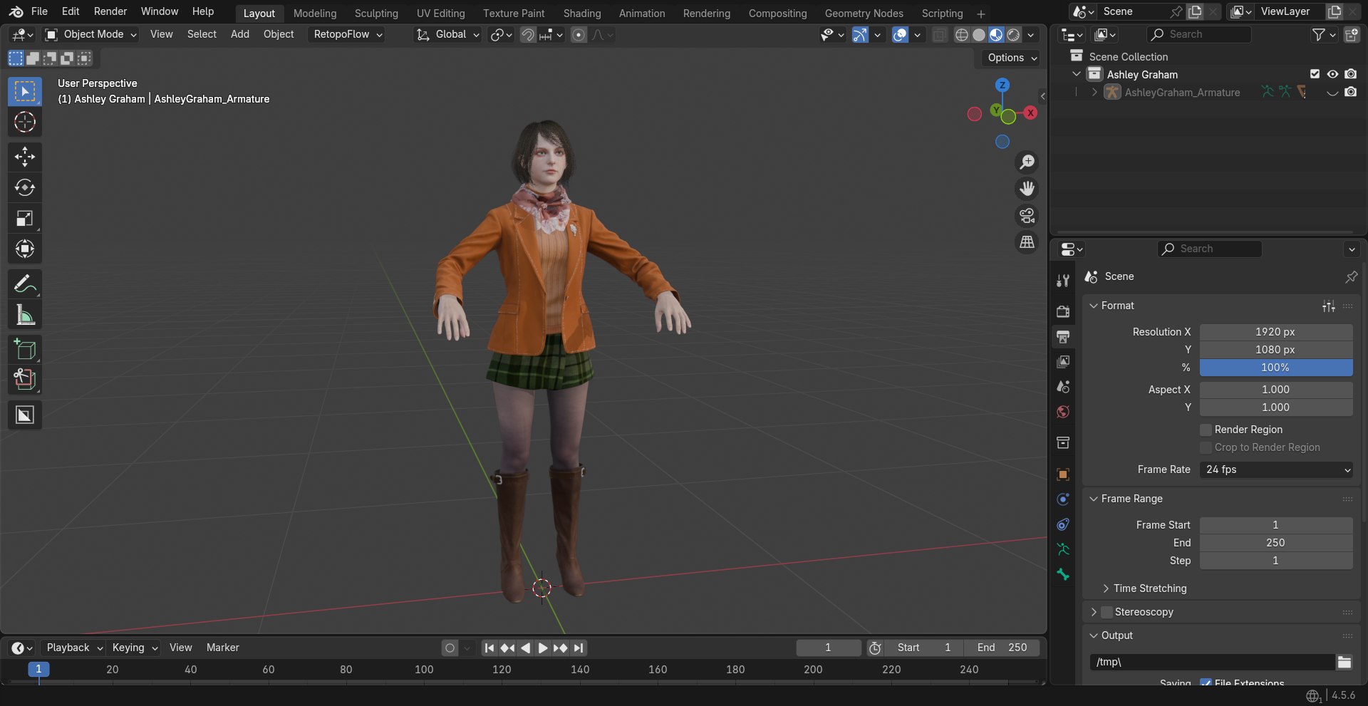1368x706 pixels.
Task: Open the Armature data properties tab
Action: 1063,549
